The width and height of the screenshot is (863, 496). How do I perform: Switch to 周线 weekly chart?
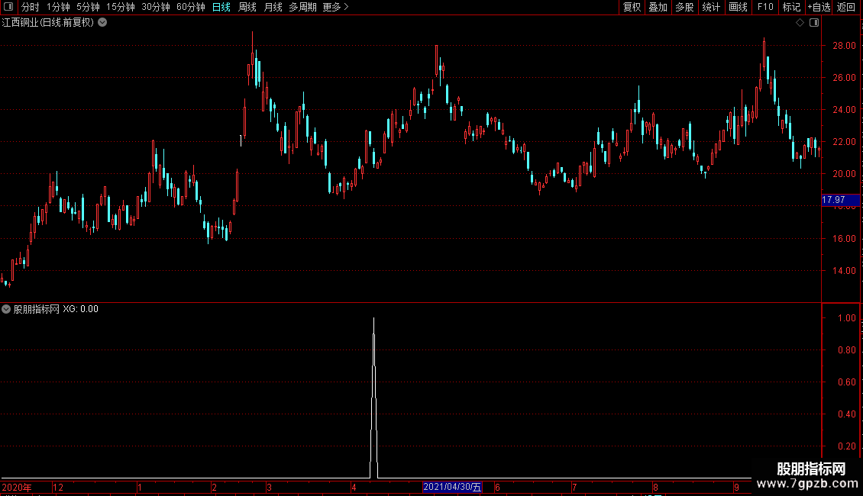tap(247, 7)
